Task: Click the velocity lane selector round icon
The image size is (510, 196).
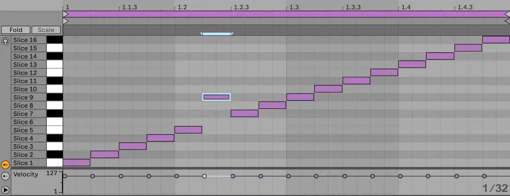Action: [x=5, y=176]
